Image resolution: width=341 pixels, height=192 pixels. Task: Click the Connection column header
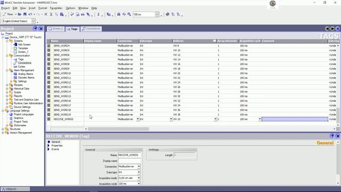tap(128, 41)
